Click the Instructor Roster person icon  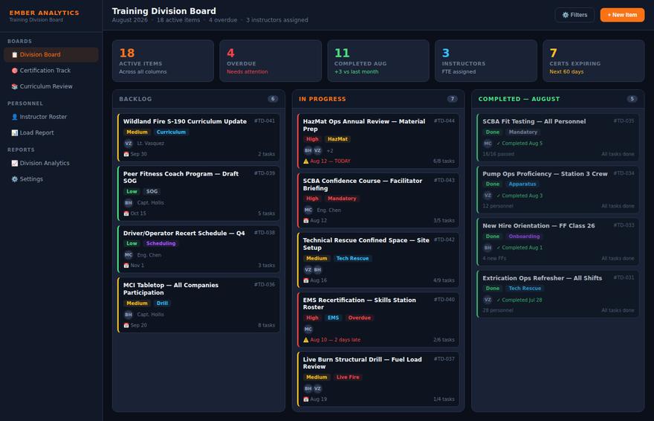[x=15, y=117]
